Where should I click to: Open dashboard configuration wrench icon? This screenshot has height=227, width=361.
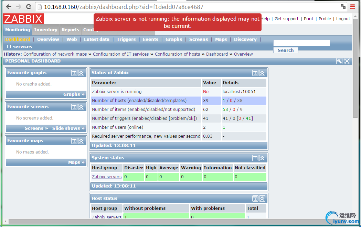point(339,61)
